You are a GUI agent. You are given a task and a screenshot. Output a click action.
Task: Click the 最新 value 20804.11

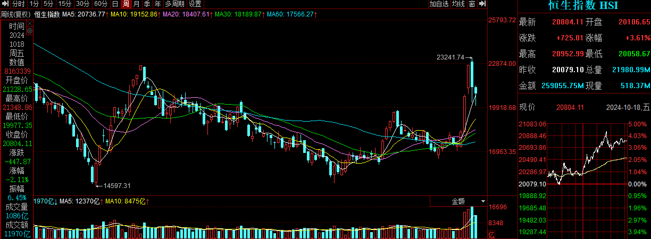pos(567,22)
